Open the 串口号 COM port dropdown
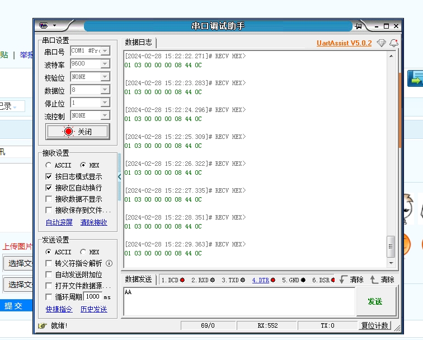 tap(105, 51)
